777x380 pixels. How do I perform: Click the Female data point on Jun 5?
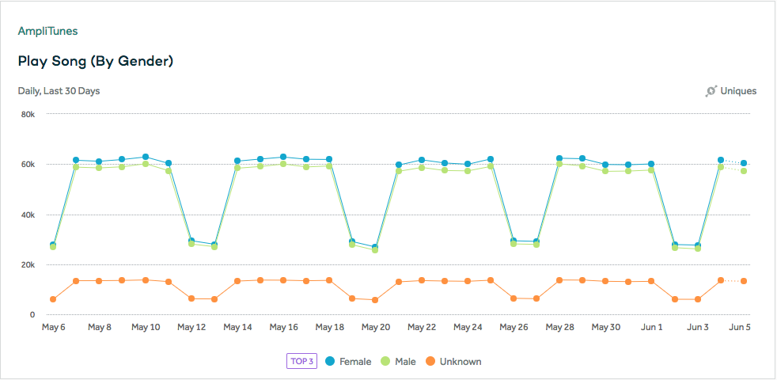coord(744,163)
